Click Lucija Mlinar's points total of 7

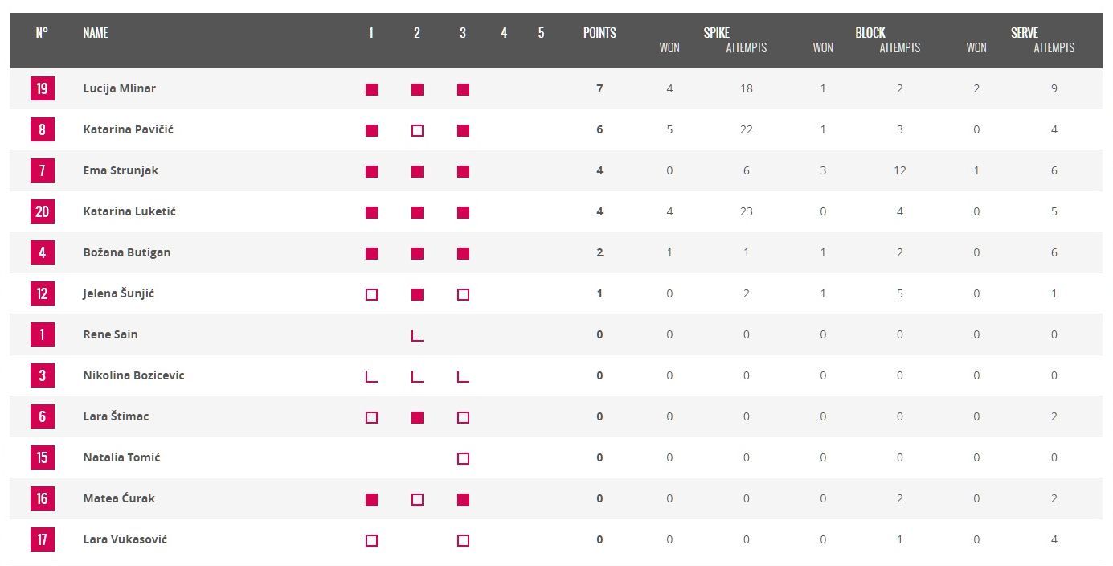(599, 88)
